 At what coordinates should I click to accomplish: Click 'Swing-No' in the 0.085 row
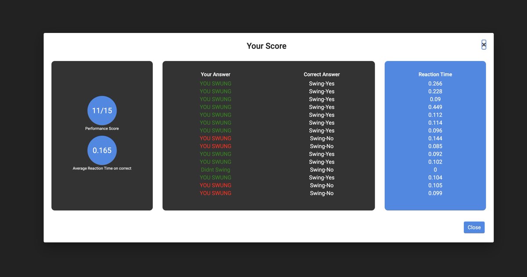[x=322, y=146]
